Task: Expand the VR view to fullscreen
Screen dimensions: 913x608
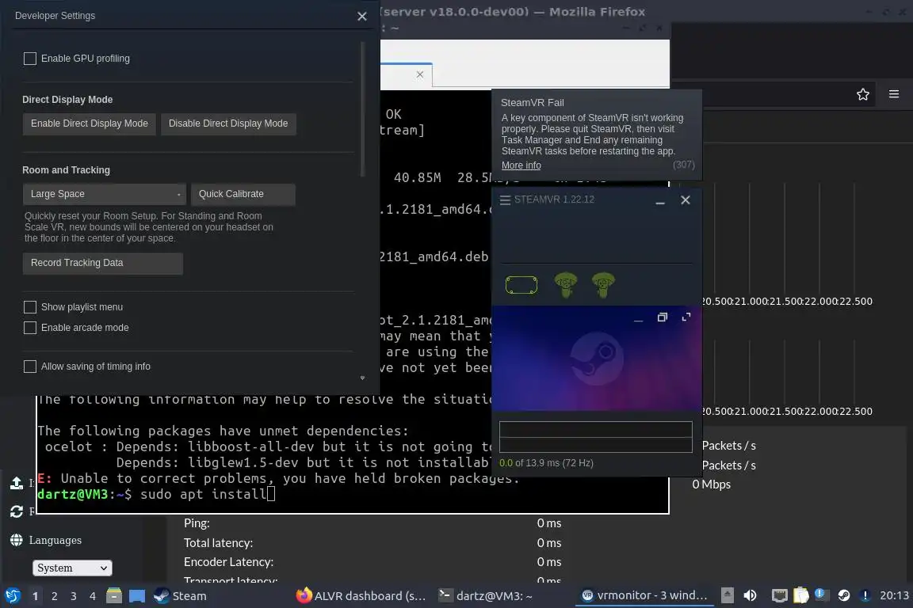Action: (686, 317)
